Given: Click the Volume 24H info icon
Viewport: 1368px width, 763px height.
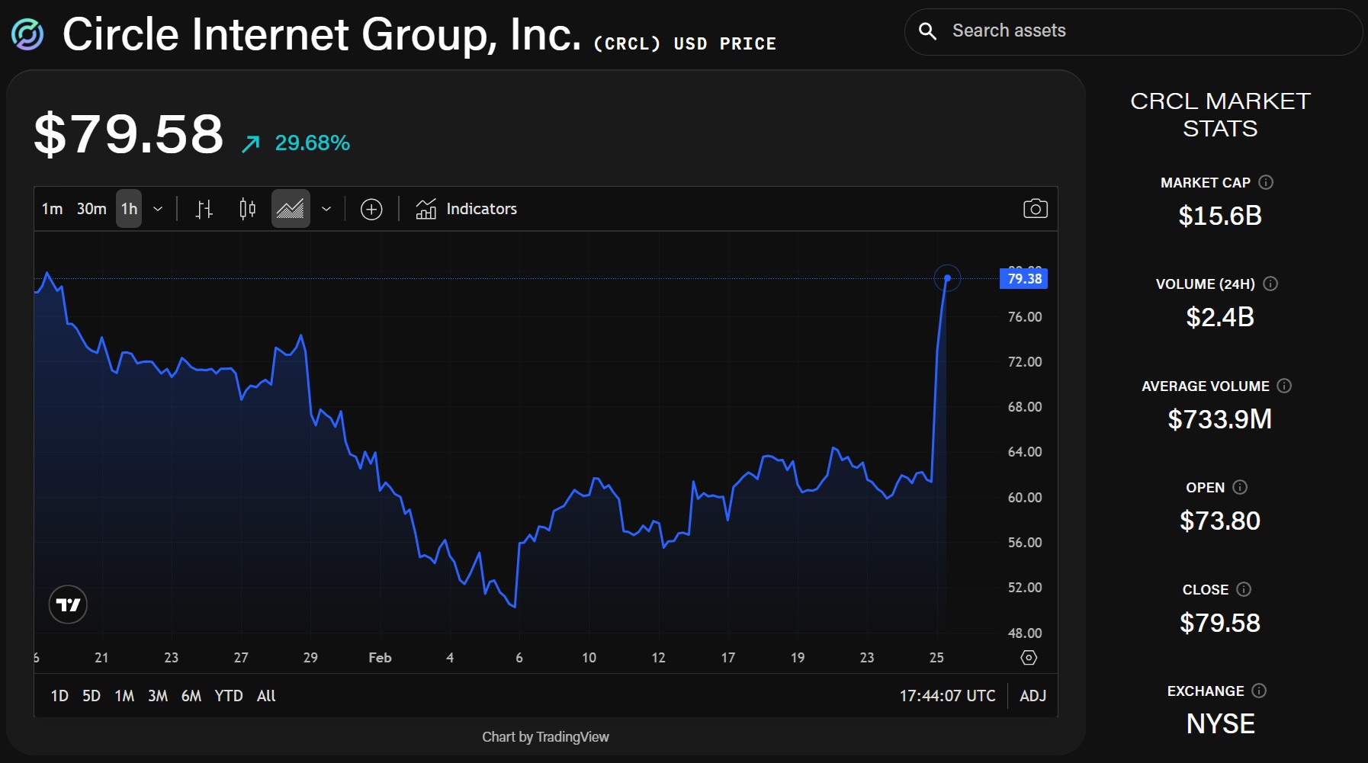Looking at the screenshot, I should point(1271,284).
